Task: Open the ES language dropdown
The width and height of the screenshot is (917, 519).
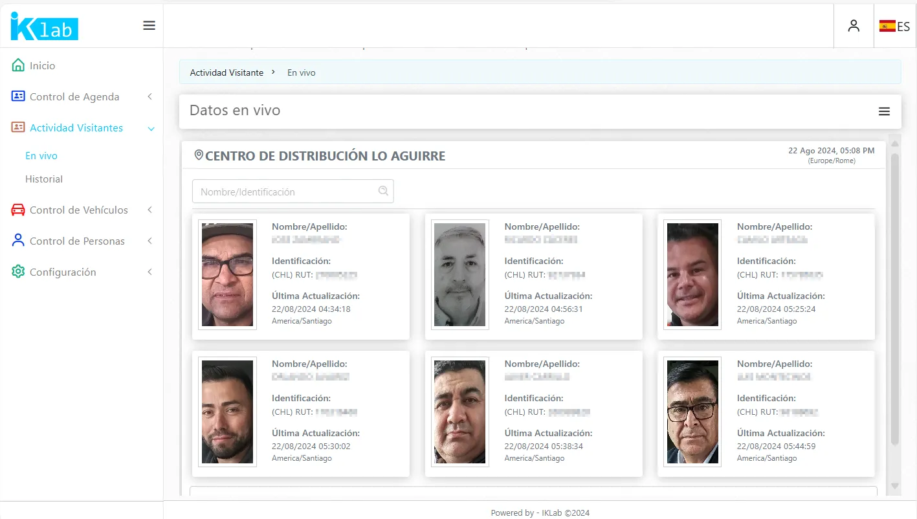Action: click(895, 27)
